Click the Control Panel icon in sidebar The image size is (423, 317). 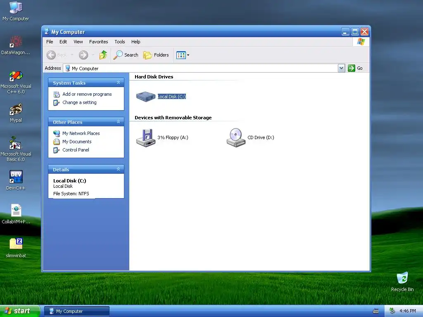click(x=56, y=150)
